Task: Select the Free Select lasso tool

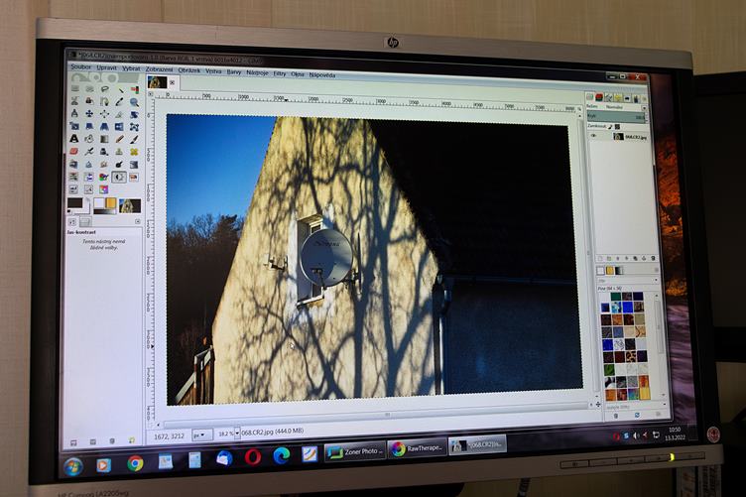Action: pyautogui.click(x=105, y=89)
